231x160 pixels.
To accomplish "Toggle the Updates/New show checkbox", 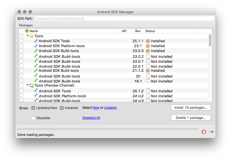I will click(33, 108).
